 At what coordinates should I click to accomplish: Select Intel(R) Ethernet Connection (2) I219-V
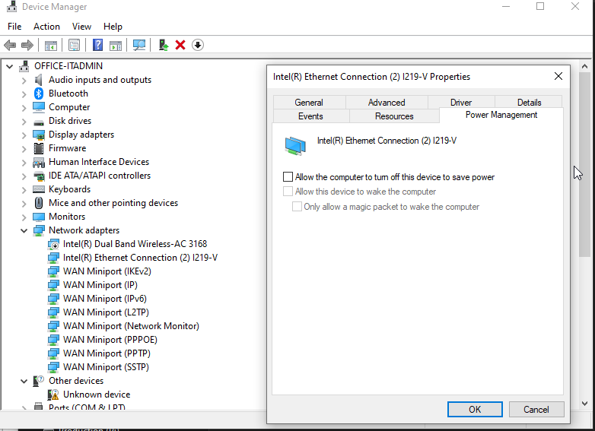[x=141, y=258]
